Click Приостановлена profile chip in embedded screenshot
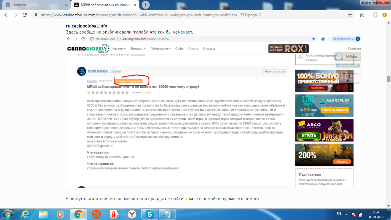This screenshot has height=220, width=391. pyautogui.click(x=345, y=39)
